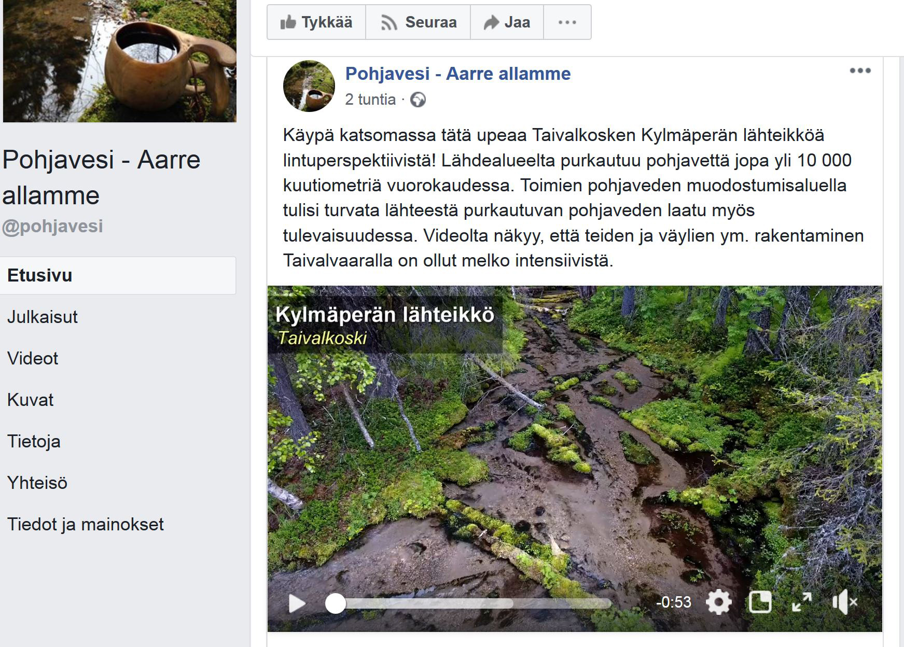The height and width of the screenshot is (647, 904).
Task: Share the page with Jaa button
Action: 507,22
